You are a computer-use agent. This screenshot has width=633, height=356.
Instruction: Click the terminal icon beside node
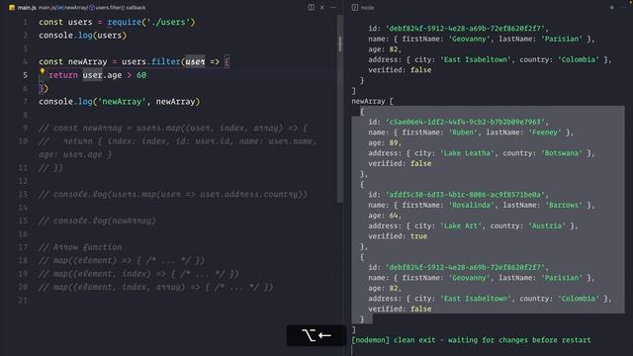pyautogui.click(x=354, y=7)
